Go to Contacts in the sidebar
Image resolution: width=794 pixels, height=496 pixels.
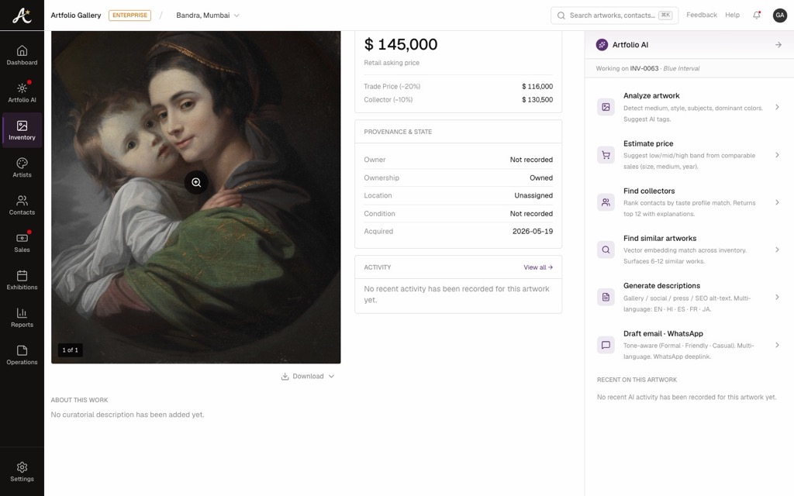(22, 205)
